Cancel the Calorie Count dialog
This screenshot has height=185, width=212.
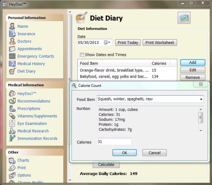155,153
